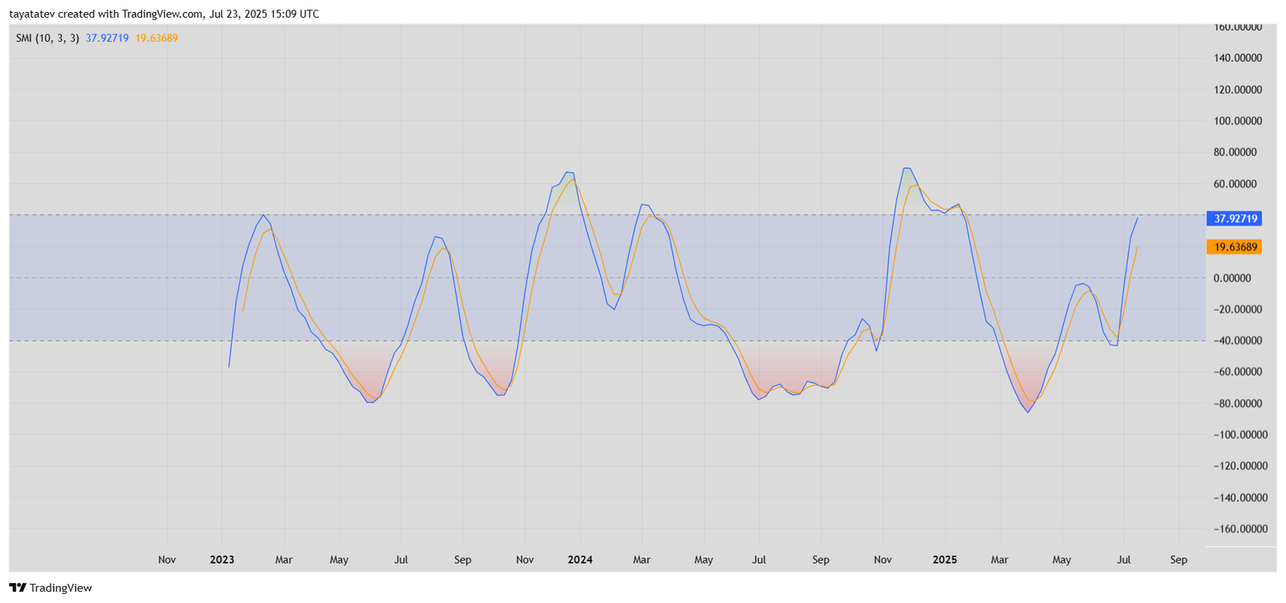The width and height of the screenshot is (1286, 603).
Task: Click the chart attribution header text
Action: pos(164,14)
